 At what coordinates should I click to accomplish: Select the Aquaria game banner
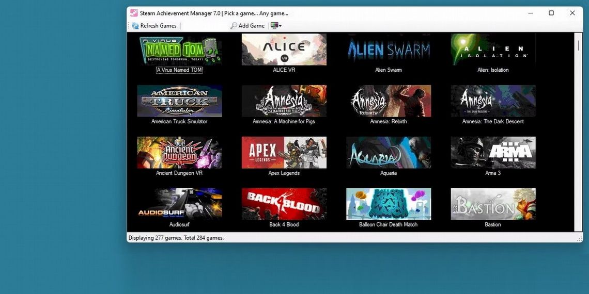click(389, 153)
